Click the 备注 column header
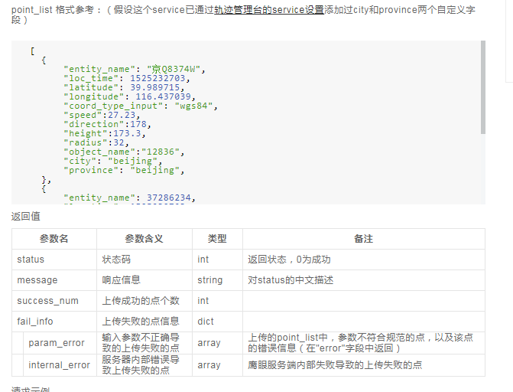Screen dimensions: 513x392 tap(363, 239)
